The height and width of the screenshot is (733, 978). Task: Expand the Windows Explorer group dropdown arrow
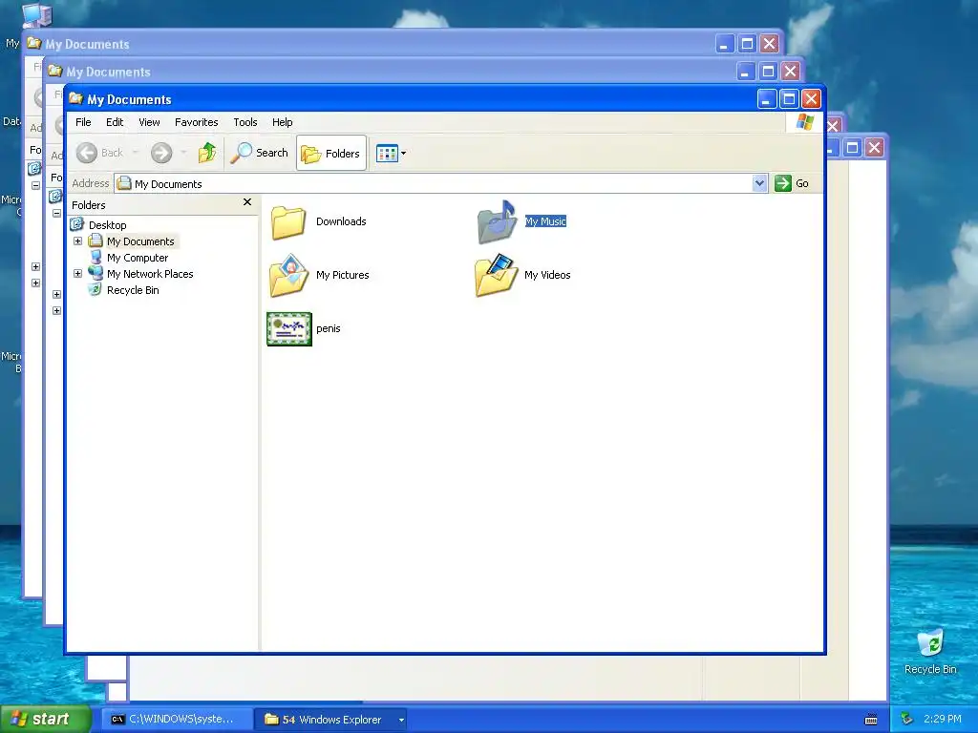click(401, 720)
